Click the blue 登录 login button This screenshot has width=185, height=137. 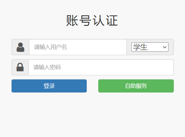point(49,86)
